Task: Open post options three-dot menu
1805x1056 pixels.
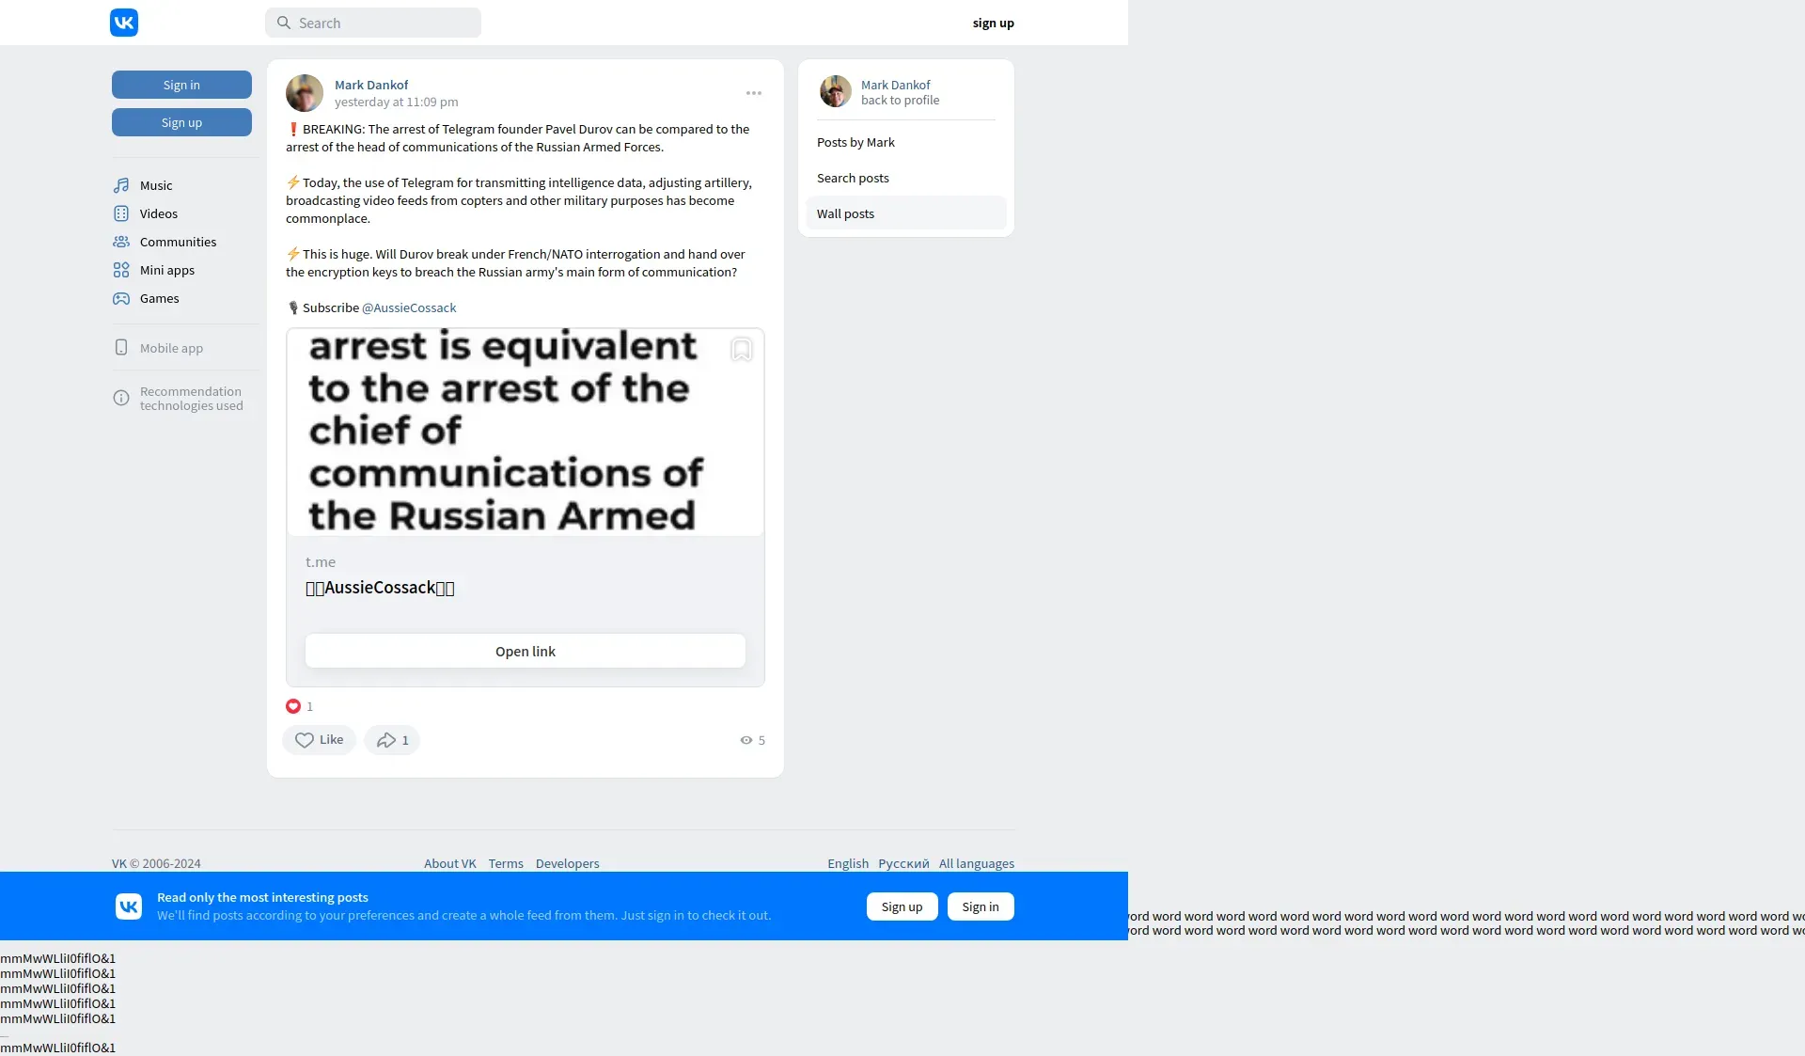Action: 754,93
